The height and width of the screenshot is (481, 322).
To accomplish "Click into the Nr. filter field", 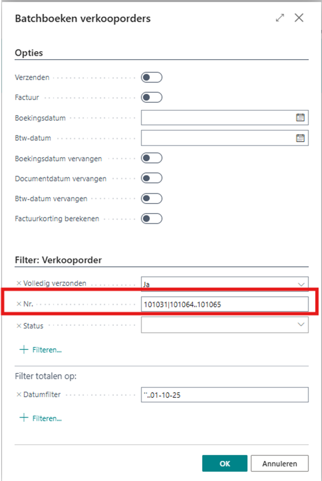I will 225,304.
